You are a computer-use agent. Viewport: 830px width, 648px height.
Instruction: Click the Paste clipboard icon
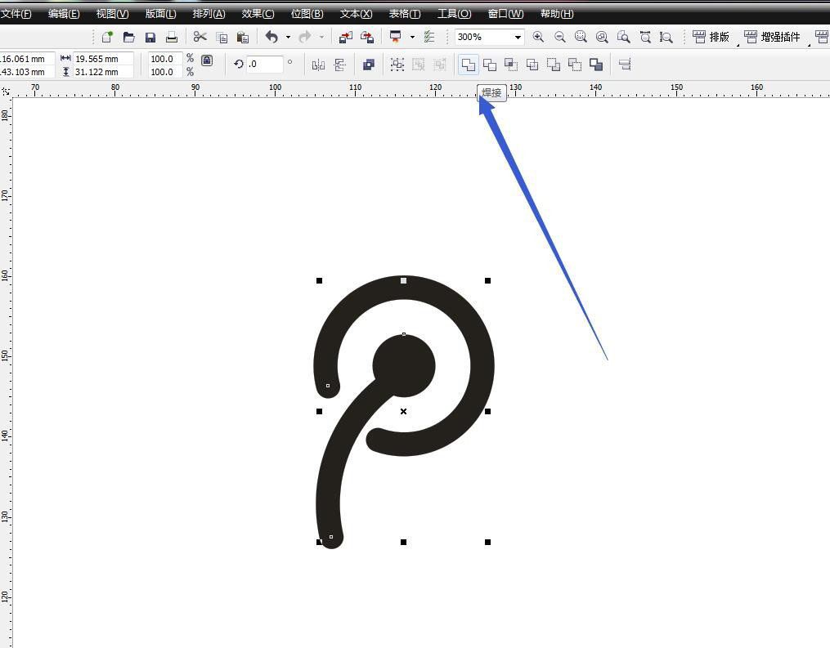(243, 37)
